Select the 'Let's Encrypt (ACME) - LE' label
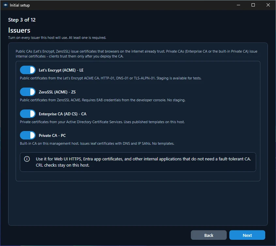The image size is (276, 246). click(x=61, y=70)
